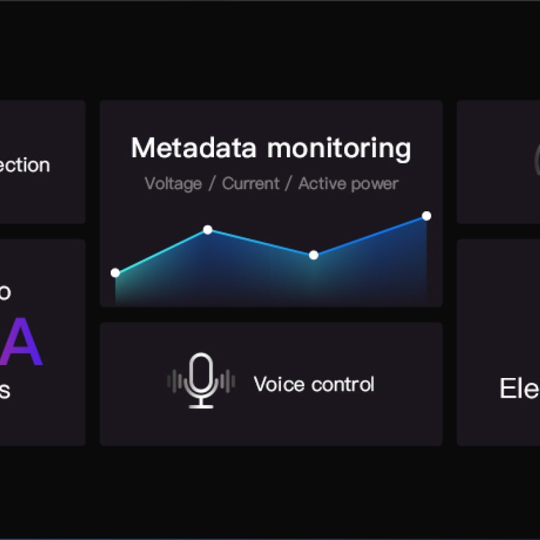The image size is (540, 540).
Task: Click the chart line between last two points
Action: click(x=370, y=236)
